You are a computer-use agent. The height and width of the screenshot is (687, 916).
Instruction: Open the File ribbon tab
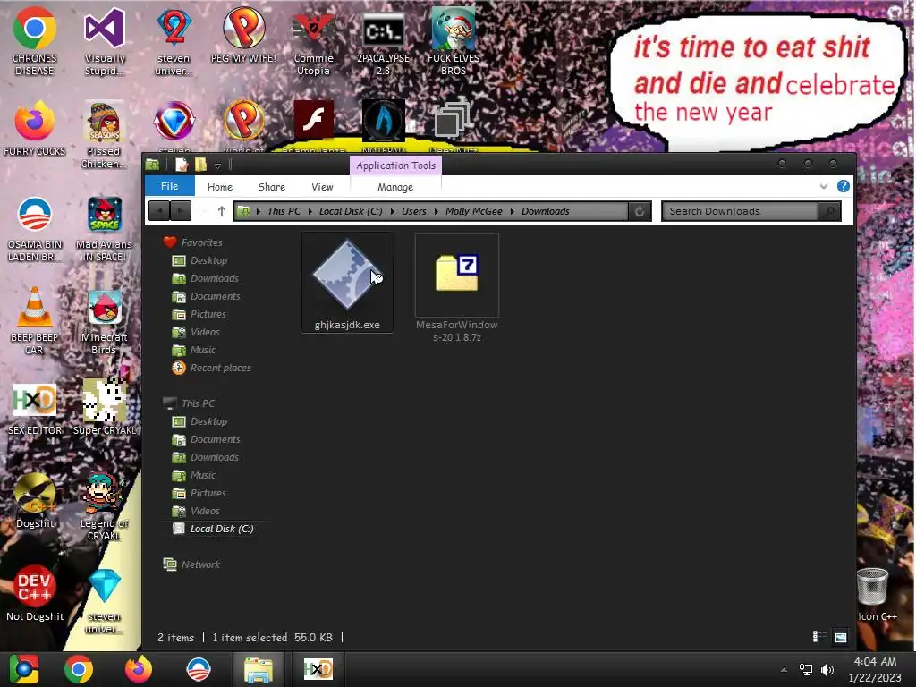(169, 186)
